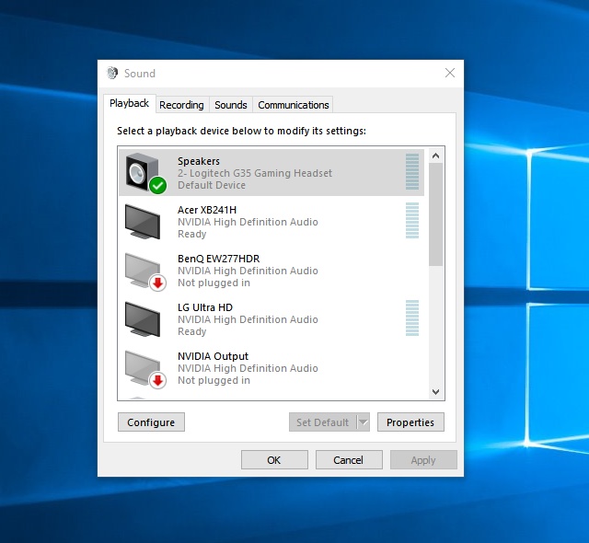Click 'Not plugged in' under NVIDIA Output
This screenshot has height=543, width=589.
[x=214, y=380]
